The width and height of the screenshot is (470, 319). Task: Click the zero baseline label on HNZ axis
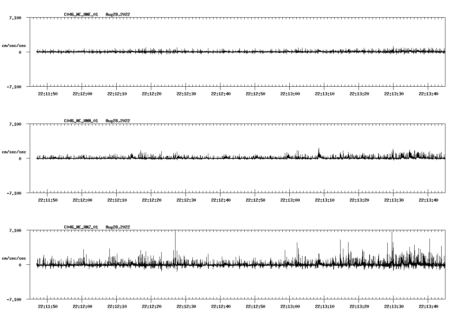pos(20,265)
